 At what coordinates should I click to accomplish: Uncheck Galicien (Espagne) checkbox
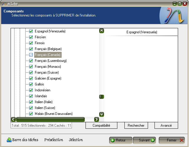[31, 78]
